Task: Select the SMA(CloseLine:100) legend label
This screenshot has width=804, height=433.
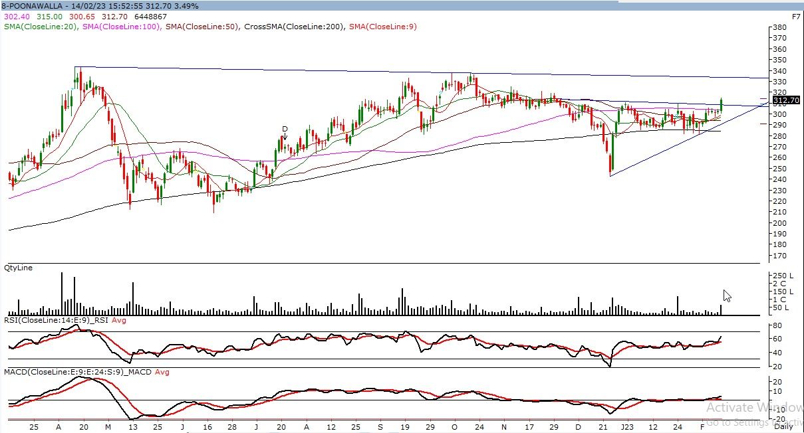Action: tap(122, 27)
